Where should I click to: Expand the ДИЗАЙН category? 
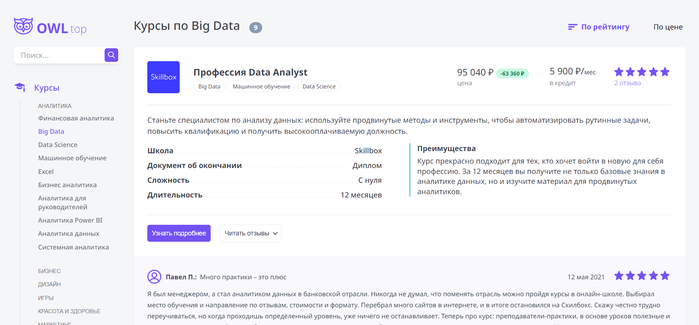coord(49,284)
